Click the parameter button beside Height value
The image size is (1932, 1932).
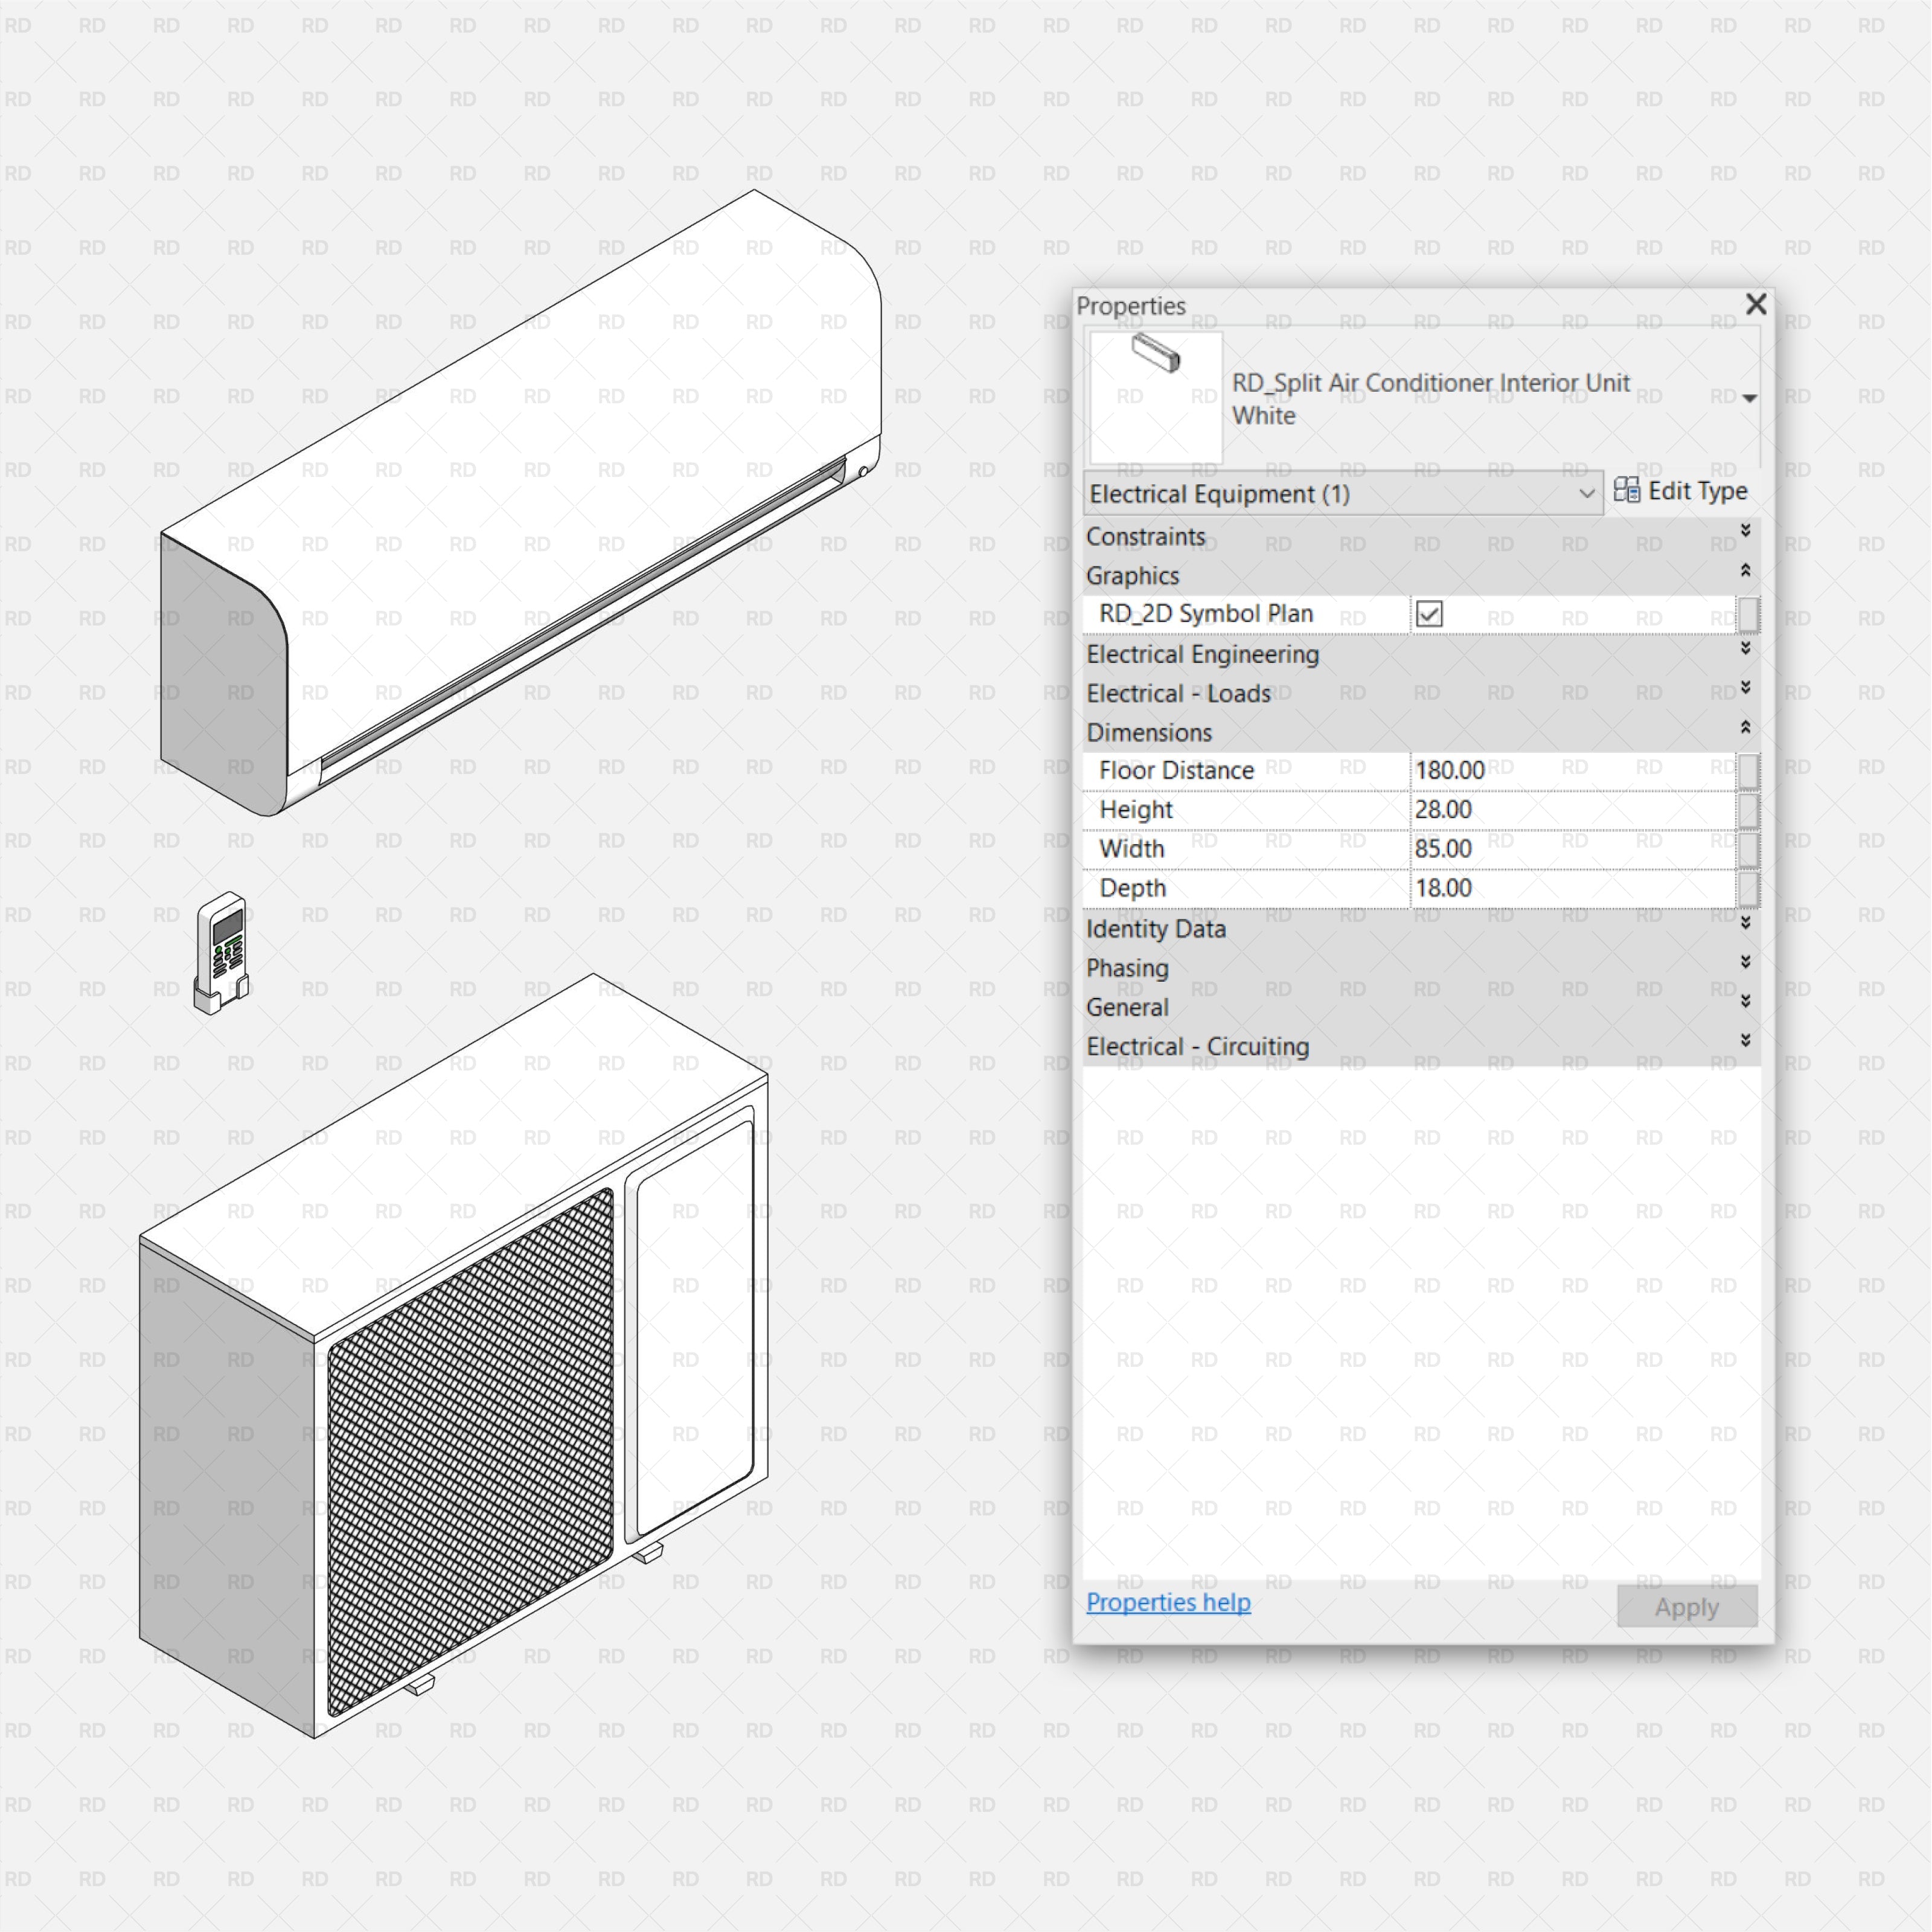click(1748, 809)
